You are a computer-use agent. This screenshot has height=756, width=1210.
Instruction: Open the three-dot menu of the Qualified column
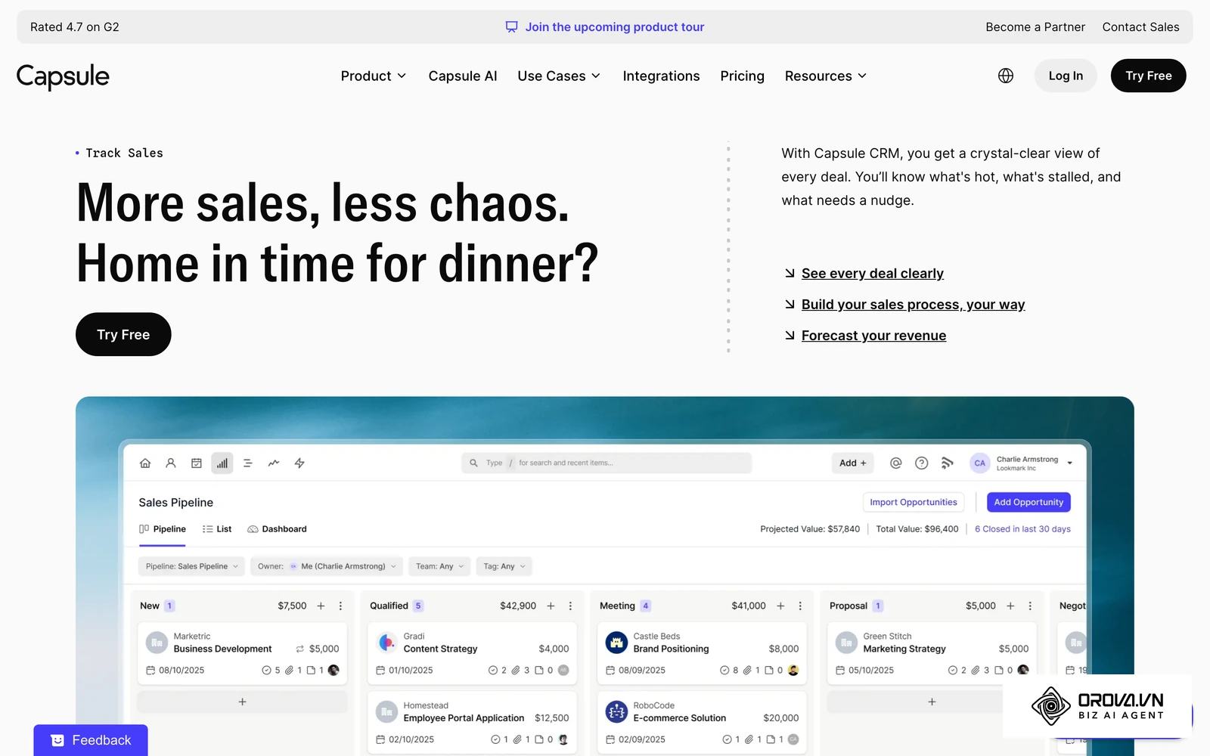(x=570, y=606)
